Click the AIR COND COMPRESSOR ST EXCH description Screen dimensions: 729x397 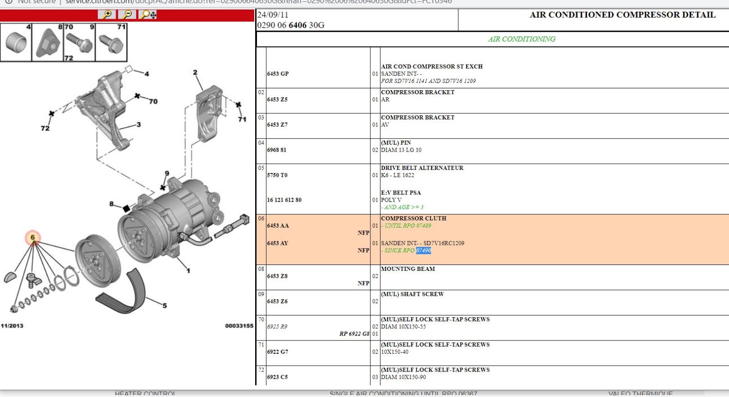[432, 66]
